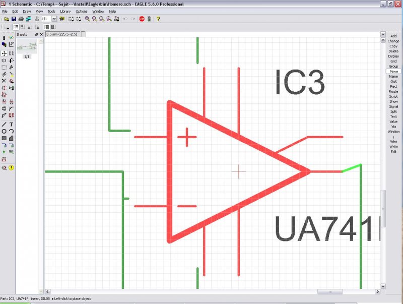Open the File menu

point(5,11)
